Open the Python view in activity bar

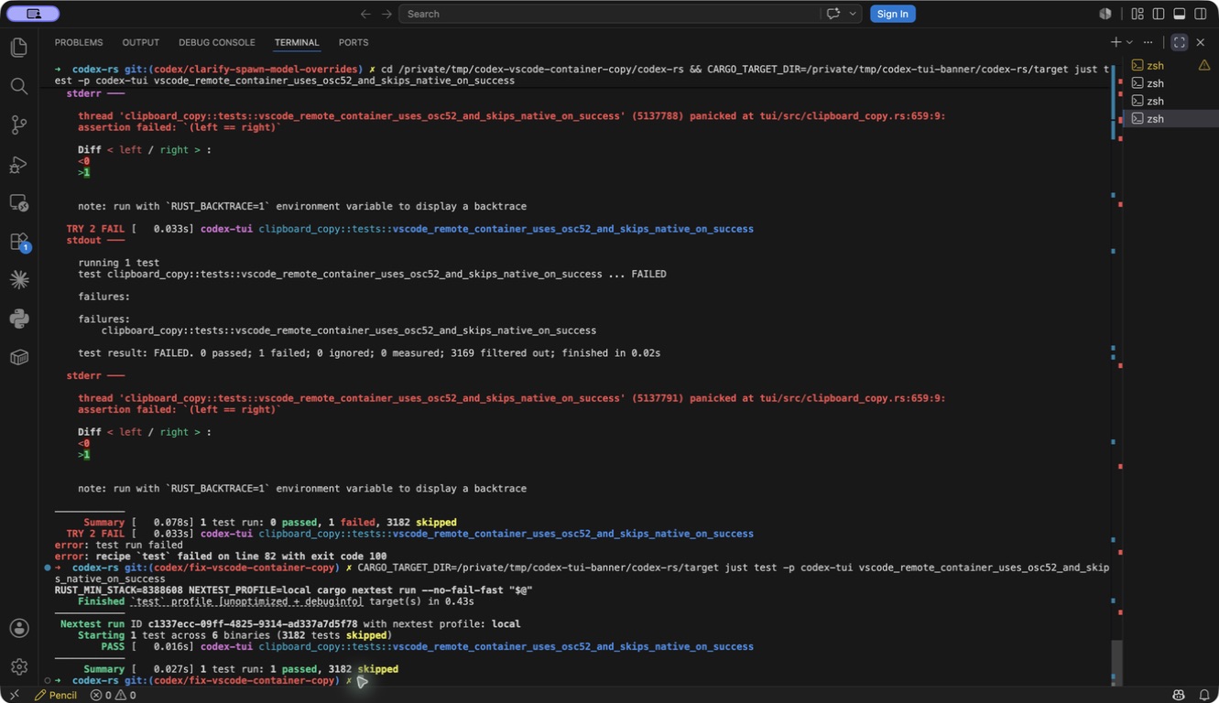(x=19, y=319)
